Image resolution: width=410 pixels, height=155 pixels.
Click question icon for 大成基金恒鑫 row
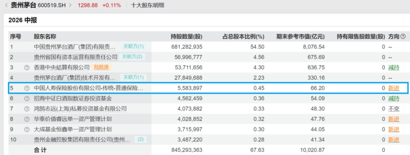(x=27, y=129)
